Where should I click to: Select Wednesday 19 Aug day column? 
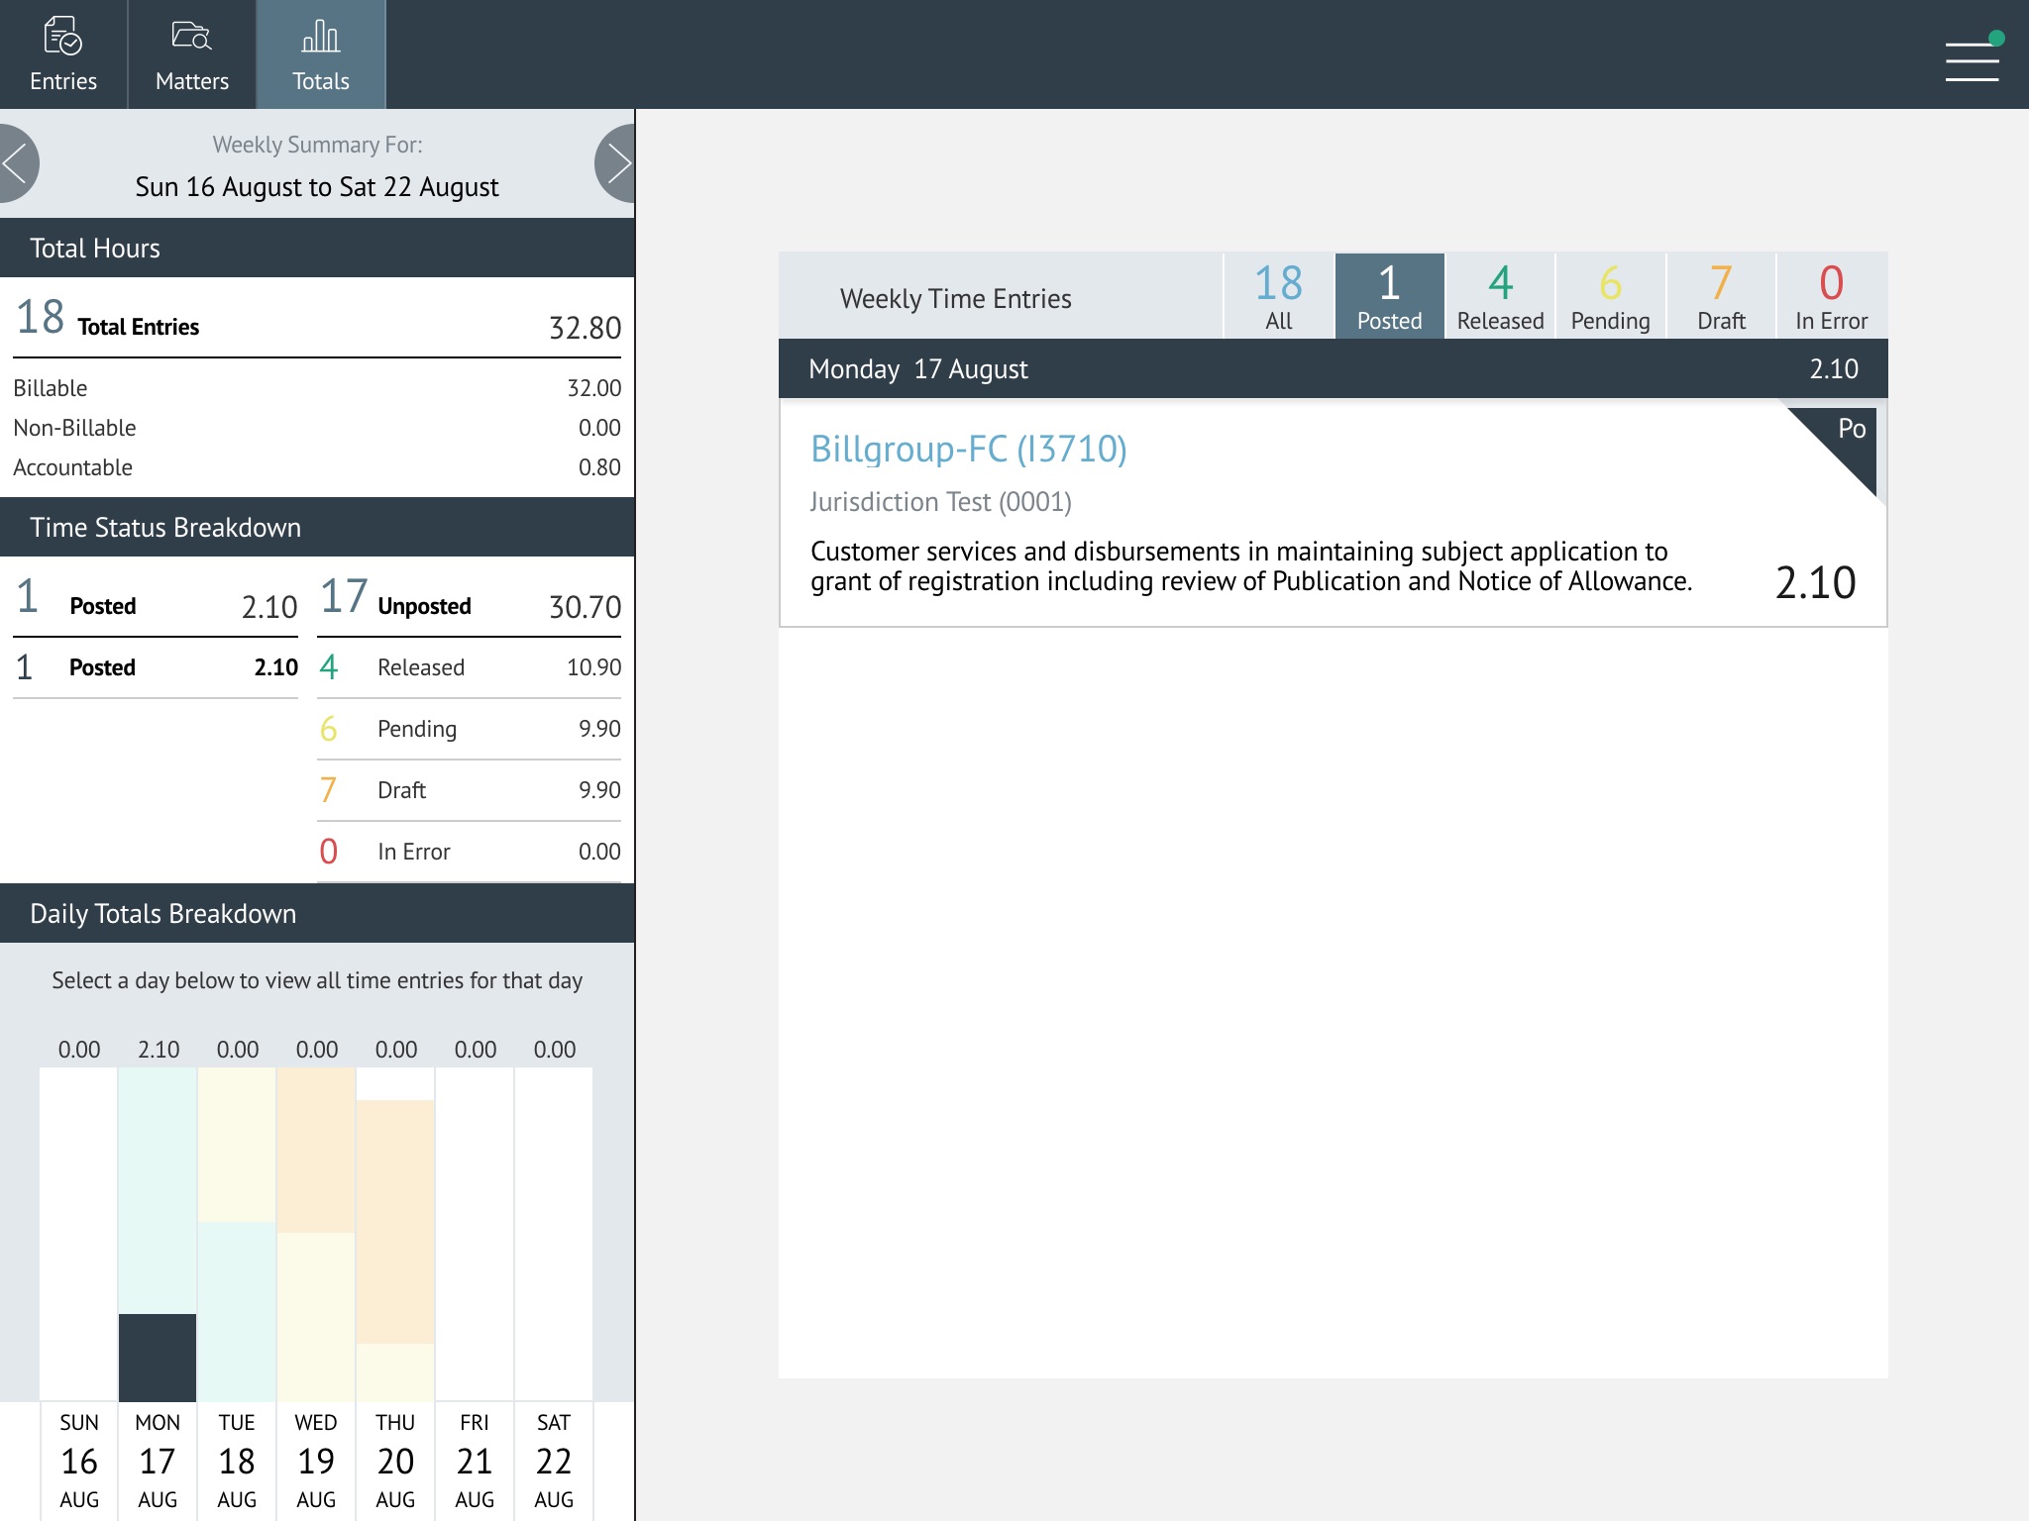316,1461
